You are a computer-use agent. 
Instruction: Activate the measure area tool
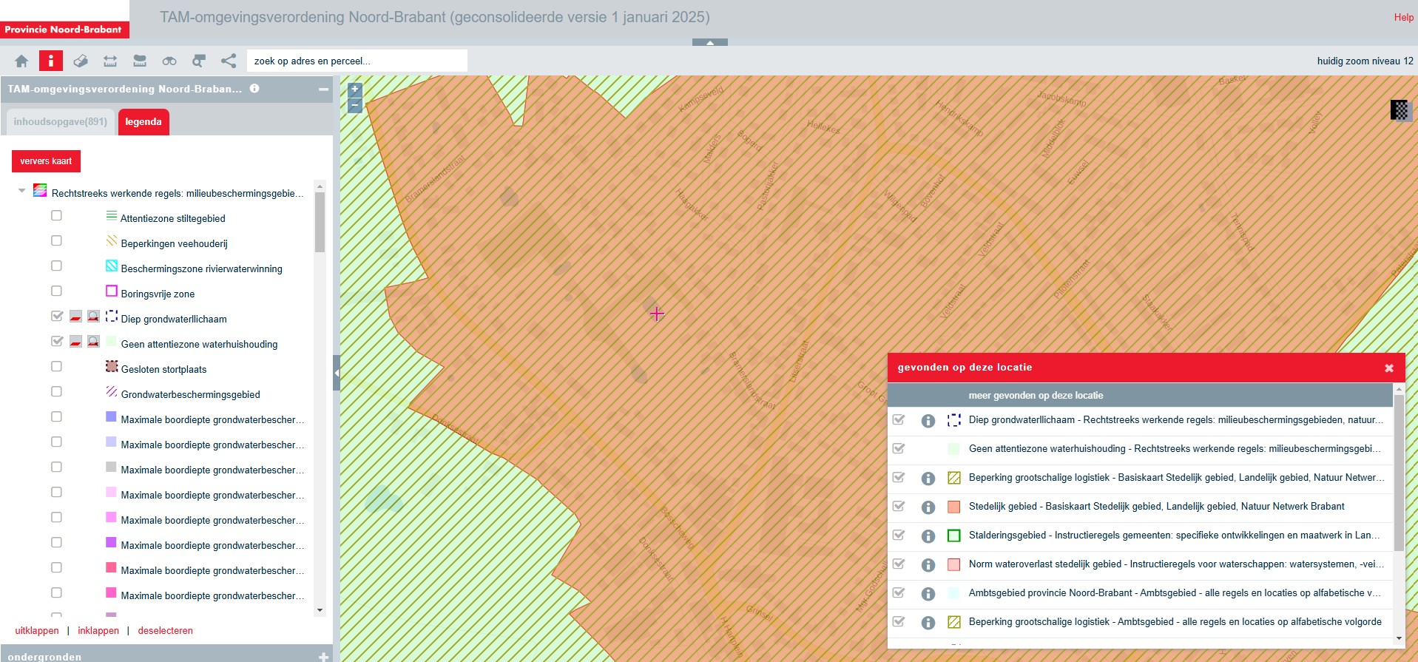140,61
